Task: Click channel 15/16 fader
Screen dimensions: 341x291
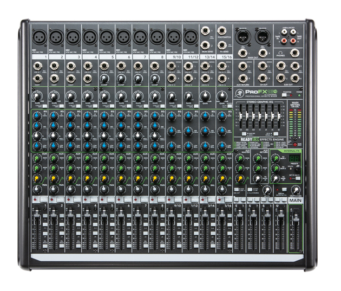Action: click(x=221, y=215)
